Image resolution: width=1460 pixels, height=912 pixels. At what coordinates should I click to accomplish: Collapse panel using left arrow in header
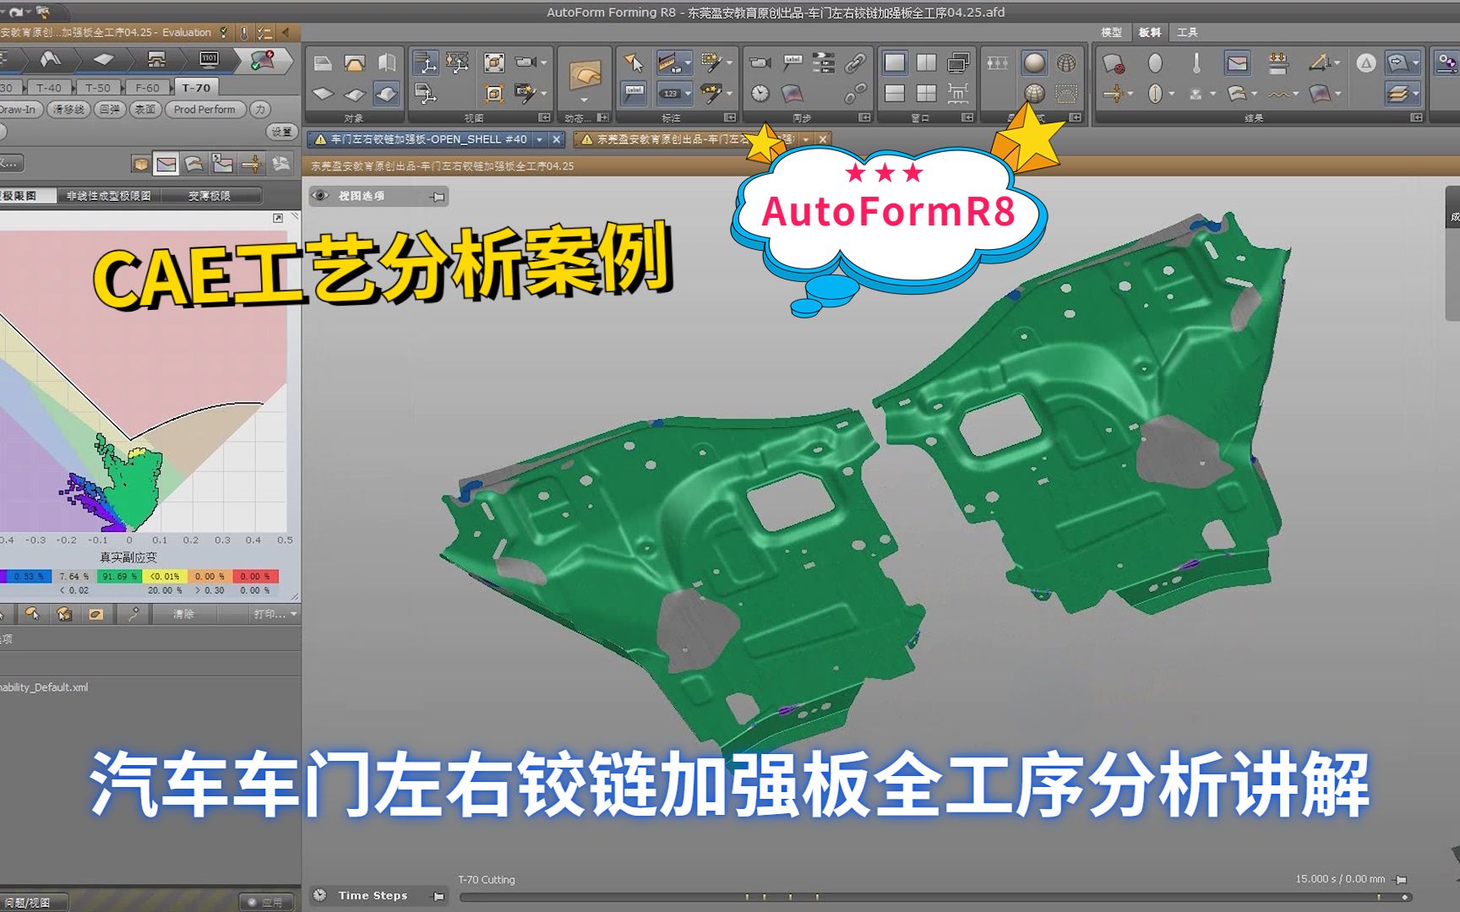[286, 32]
